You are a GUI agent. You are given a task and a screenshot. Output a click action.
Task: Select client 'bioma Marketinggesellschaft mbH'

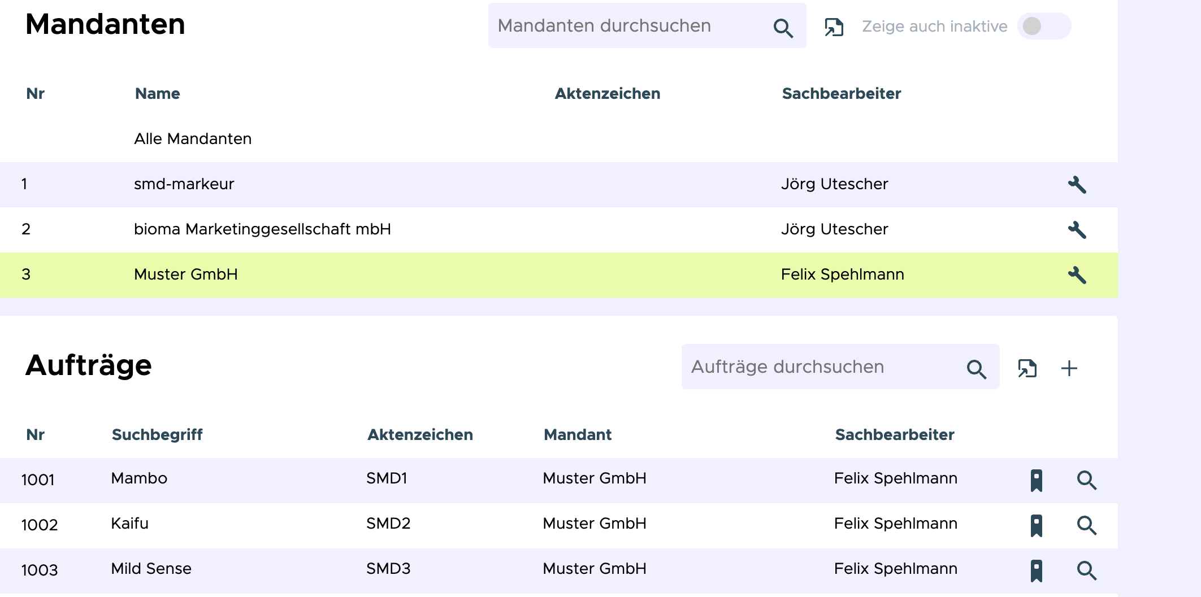[x=262, y=229]
